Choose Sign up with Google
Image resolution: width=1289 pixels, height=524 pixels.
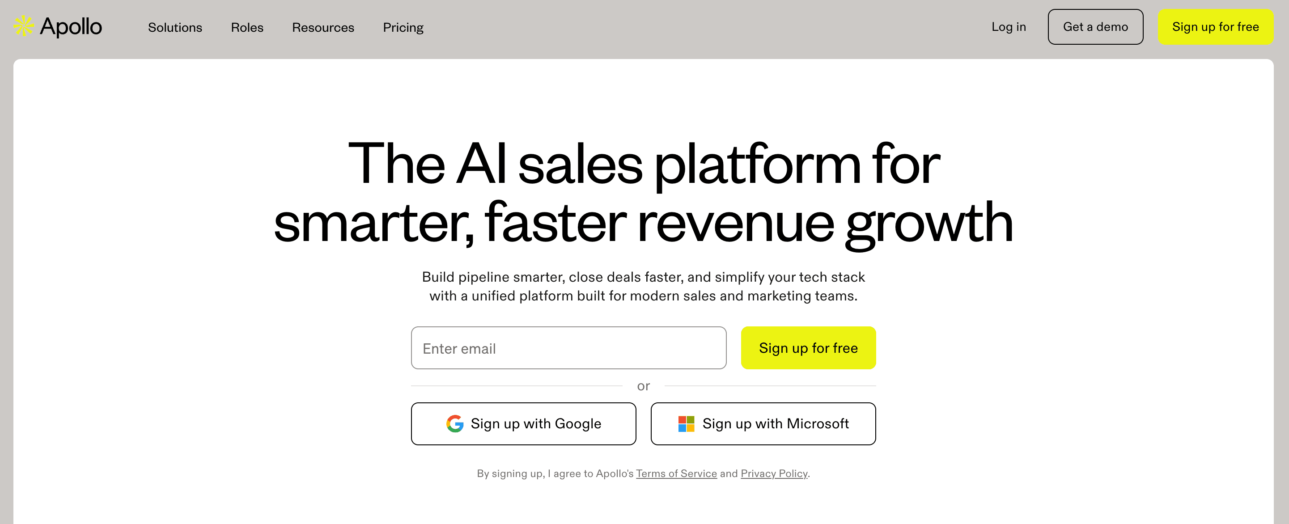523,423
